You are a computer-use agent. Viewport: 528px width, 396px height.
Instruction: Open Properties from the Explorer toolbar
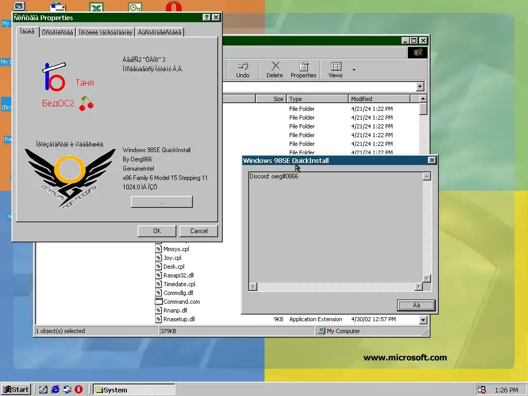coord(303,70)
